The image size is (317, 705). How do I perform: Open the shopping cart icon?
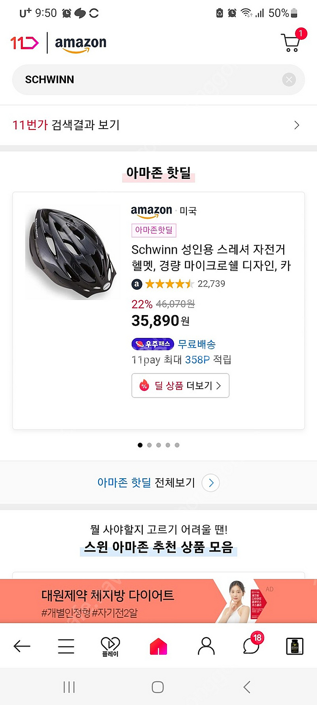pos(291,43)
